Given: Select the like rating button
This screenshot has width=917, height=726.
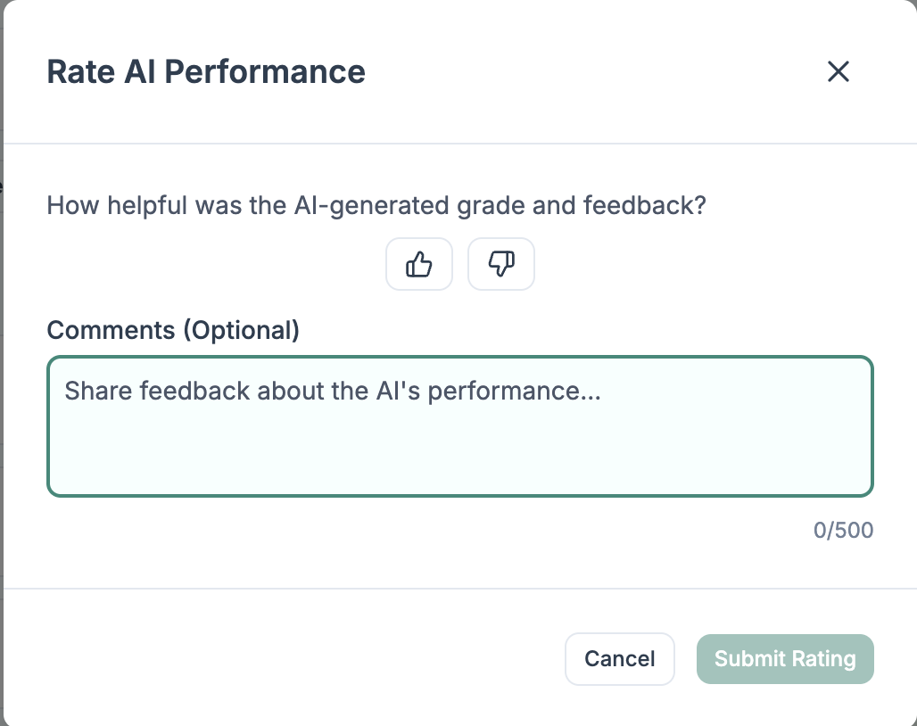Looking at the screenshot, I should coord(419,264).
